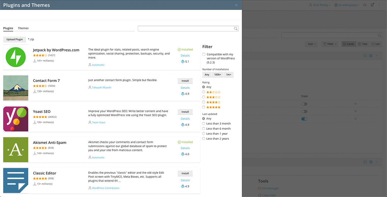Select Less than 1 year option
This screenshot has height=197, width=387.
pos(203,134)
